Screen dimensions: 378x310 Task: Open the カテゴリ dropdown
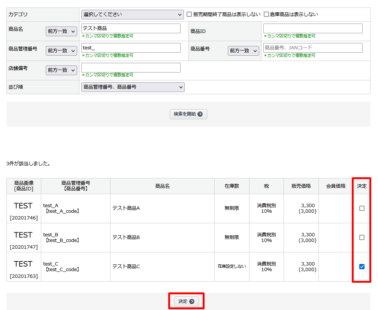[x=132, y=15]
